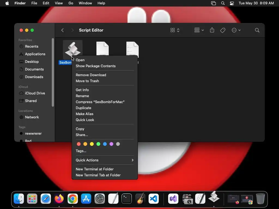
Task: Open the Apple menu
Action: click(7, 3)
